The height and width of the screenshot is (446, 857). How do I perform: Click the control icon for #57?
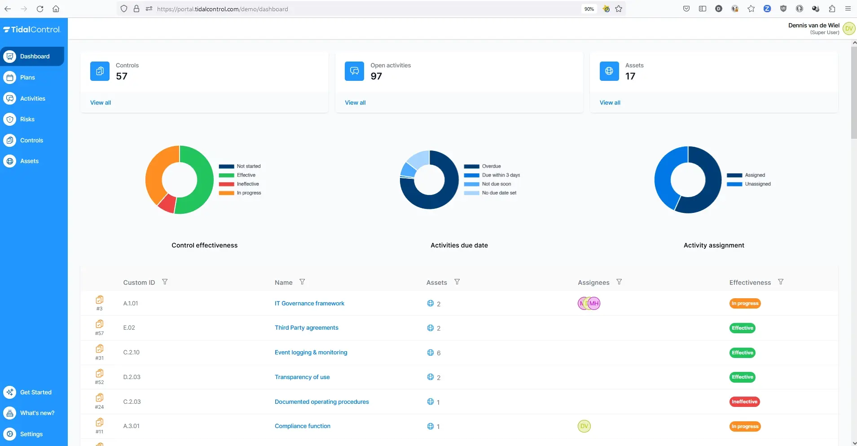100,324
